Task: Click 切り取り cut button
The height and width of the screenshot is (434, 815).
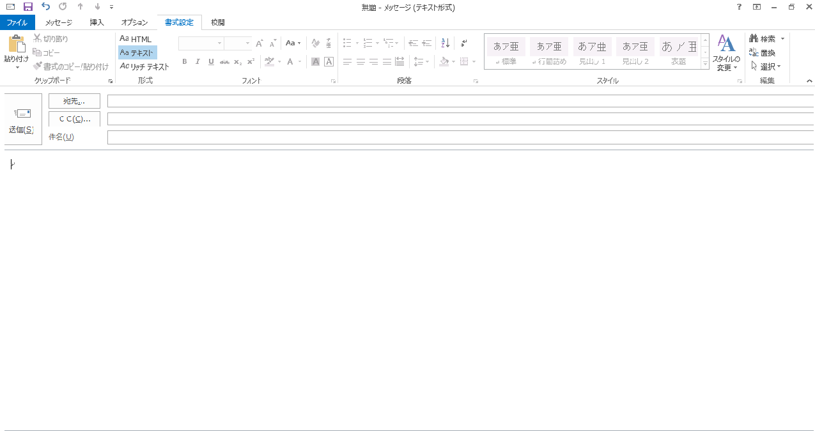Action: [51, 39]
